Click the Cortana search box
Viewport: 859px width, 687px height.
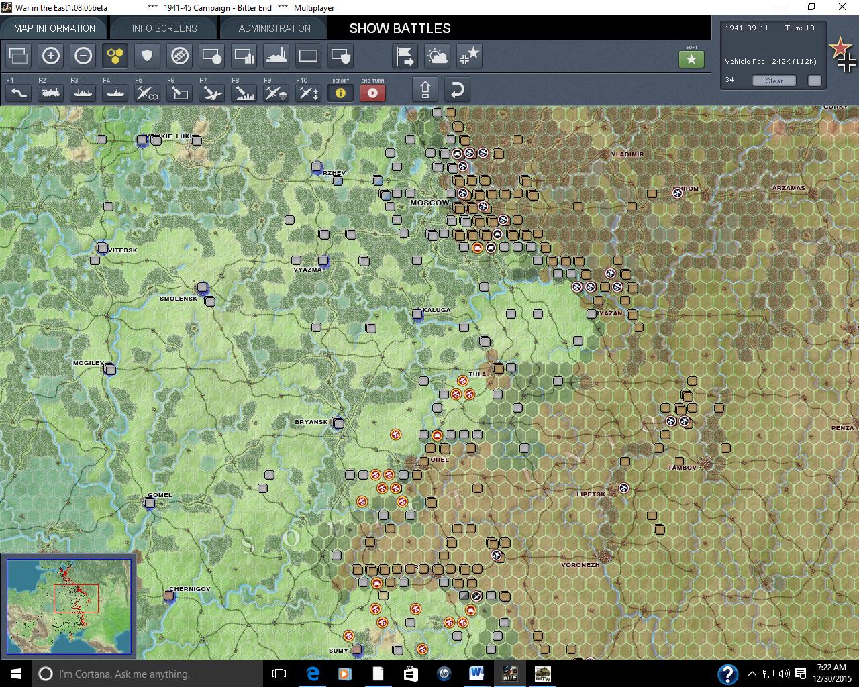[148, 674]
